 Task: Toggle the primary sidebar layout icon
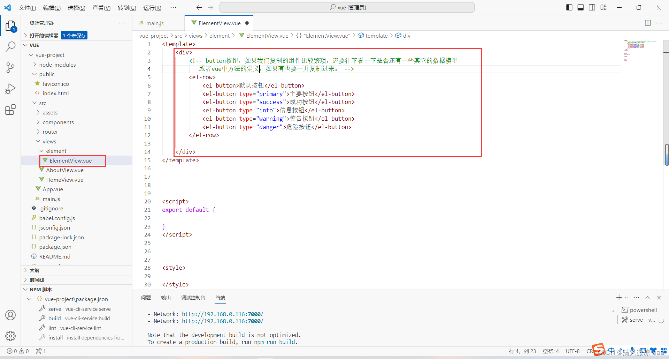(x=569, y=7)
